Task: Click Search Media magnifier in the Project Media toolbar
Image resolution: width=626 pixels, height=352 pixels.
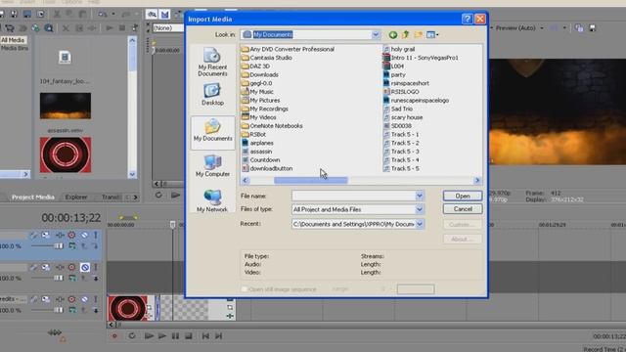Action: point(49,28)
